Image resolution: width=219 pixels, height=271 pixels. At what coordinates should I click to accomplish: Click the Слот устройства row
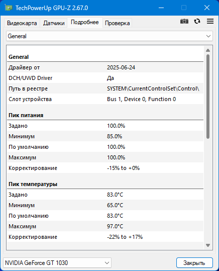click(x=105, y=99)
